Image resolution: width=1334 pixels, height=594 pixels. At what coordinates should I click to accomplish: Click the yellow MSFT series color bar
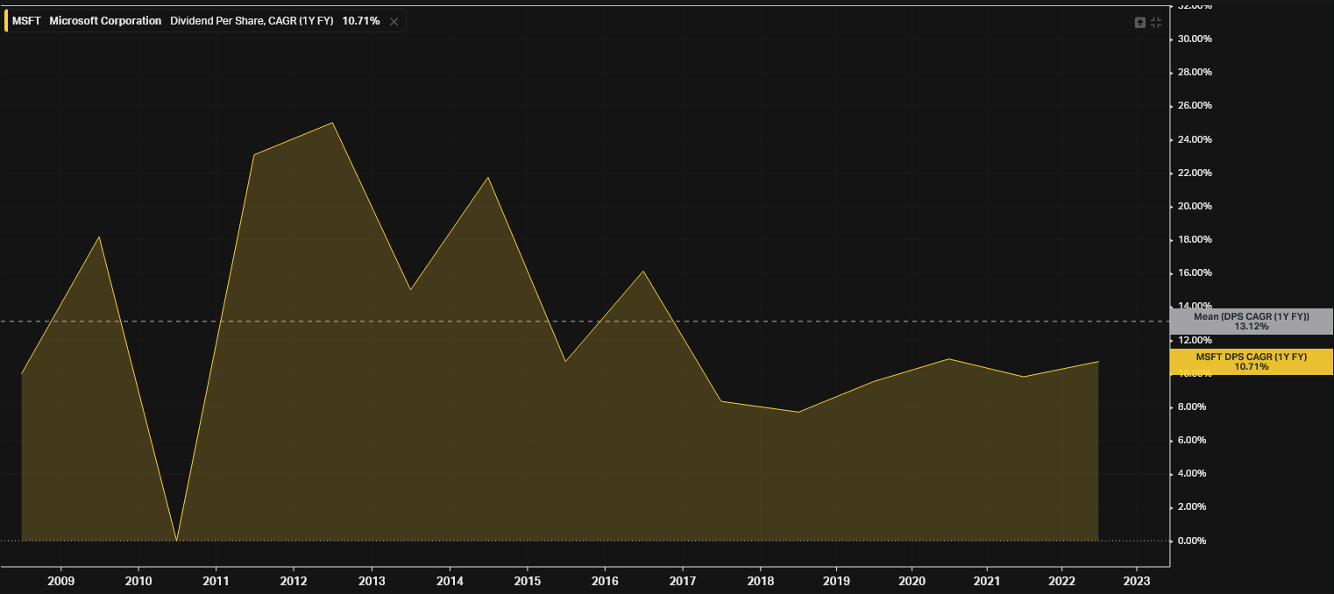7,20
